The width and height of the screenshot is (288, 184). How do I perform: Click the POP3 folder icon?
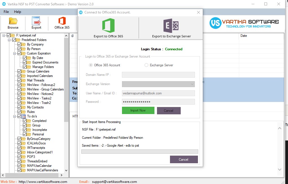(x=23, y=156)
